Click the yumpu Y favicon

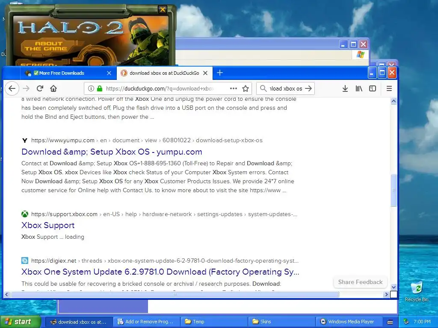[25, 140]
